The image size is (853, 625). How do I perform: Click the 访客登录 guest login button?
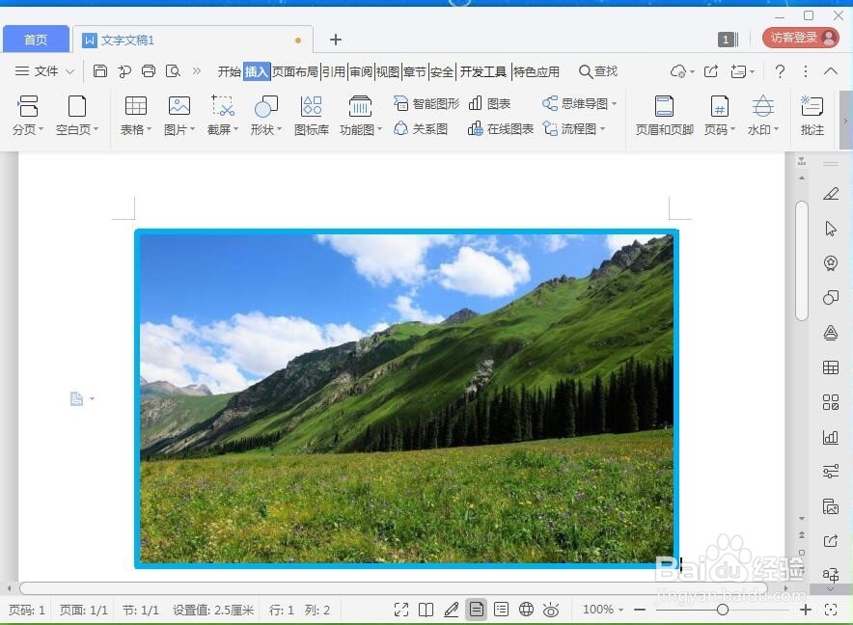coord(800,38)
